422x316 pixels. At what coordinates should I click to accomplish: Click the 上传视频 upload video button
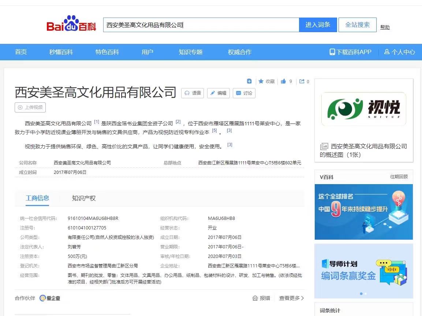click(30, 107)
